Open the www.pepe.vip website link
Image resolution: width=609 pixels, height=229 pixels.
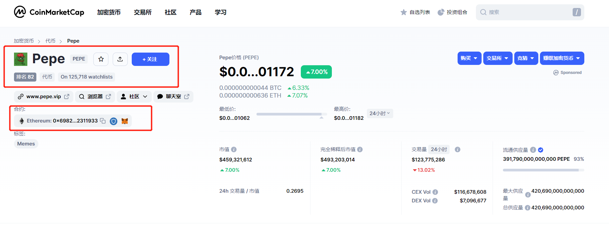click(44, 97)
